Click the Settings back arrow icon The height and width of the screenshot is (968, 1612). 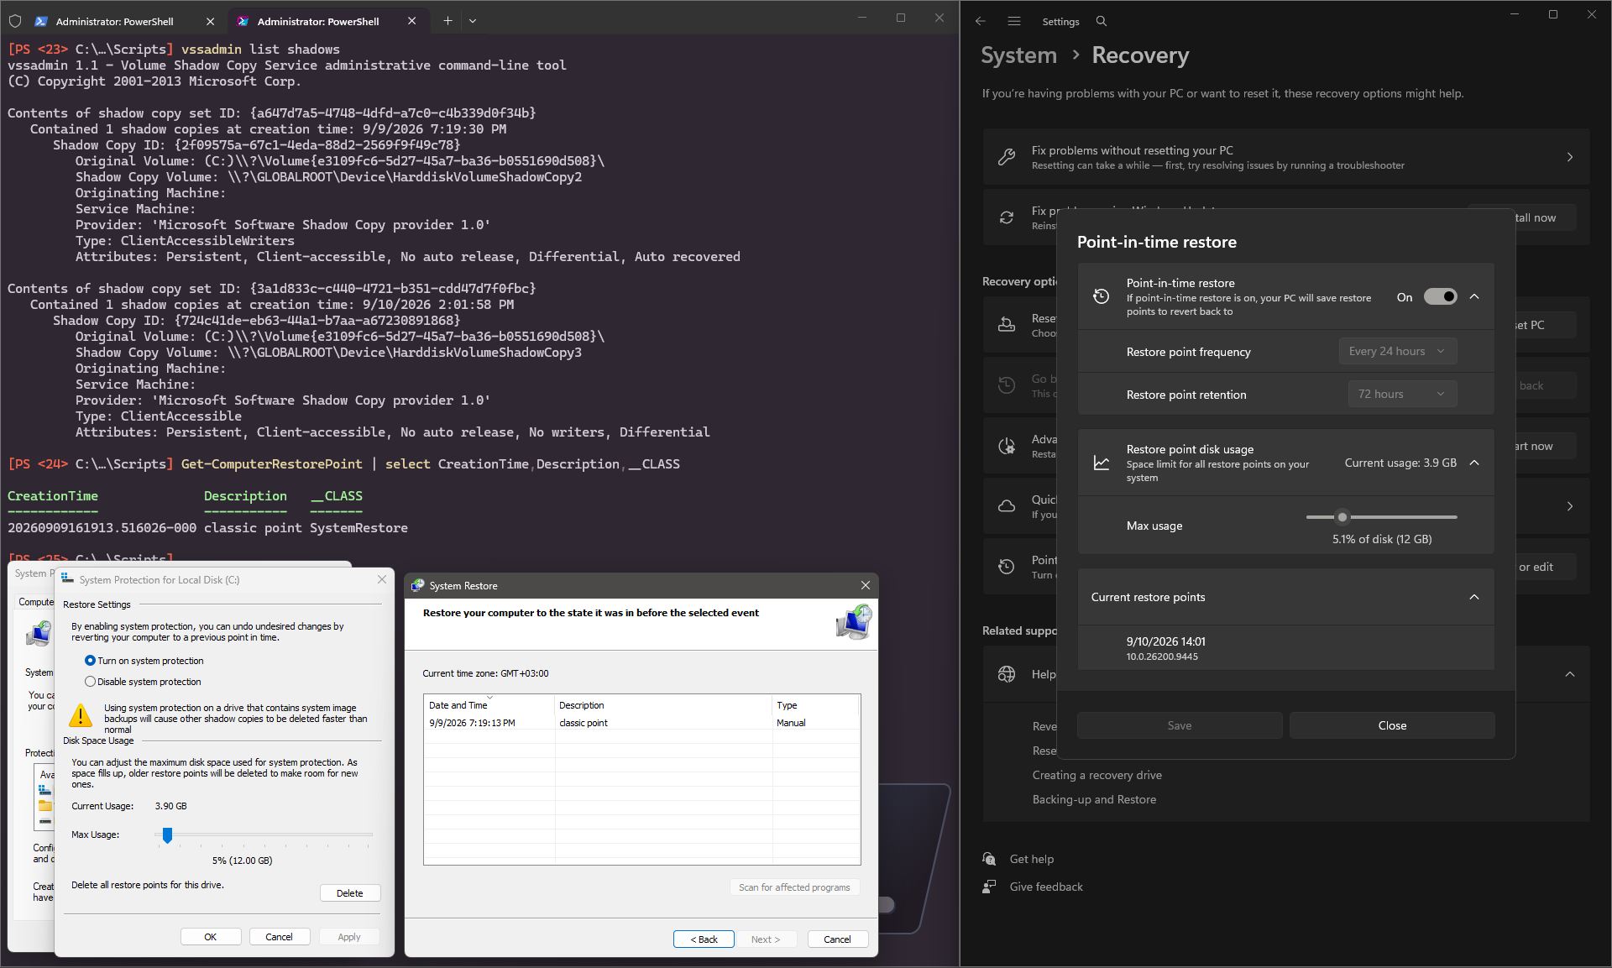[980, 22]
